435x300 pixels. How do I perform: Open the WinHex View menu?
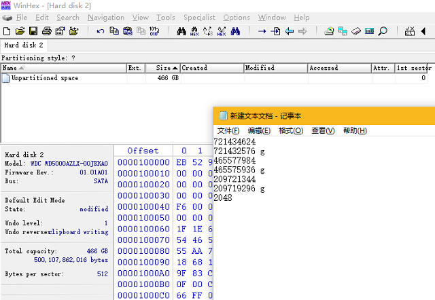tap(141, 18)
